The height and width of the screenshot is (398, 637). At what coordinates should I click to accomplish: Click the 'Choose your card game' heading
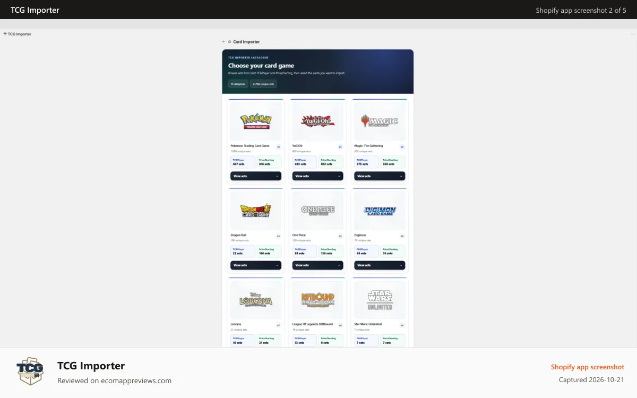261,66
